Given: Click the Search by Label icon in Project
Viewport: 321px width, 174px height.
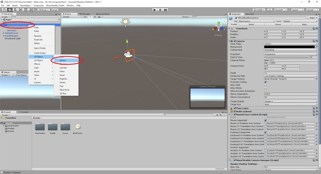Looking at the screenshot, I should click(220, 115).
